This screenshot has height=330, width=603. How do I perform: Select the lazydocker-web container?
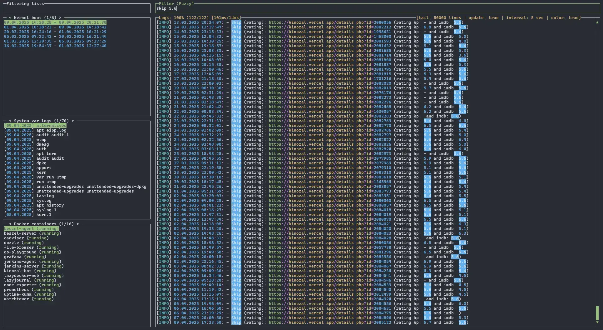point(34,276)
